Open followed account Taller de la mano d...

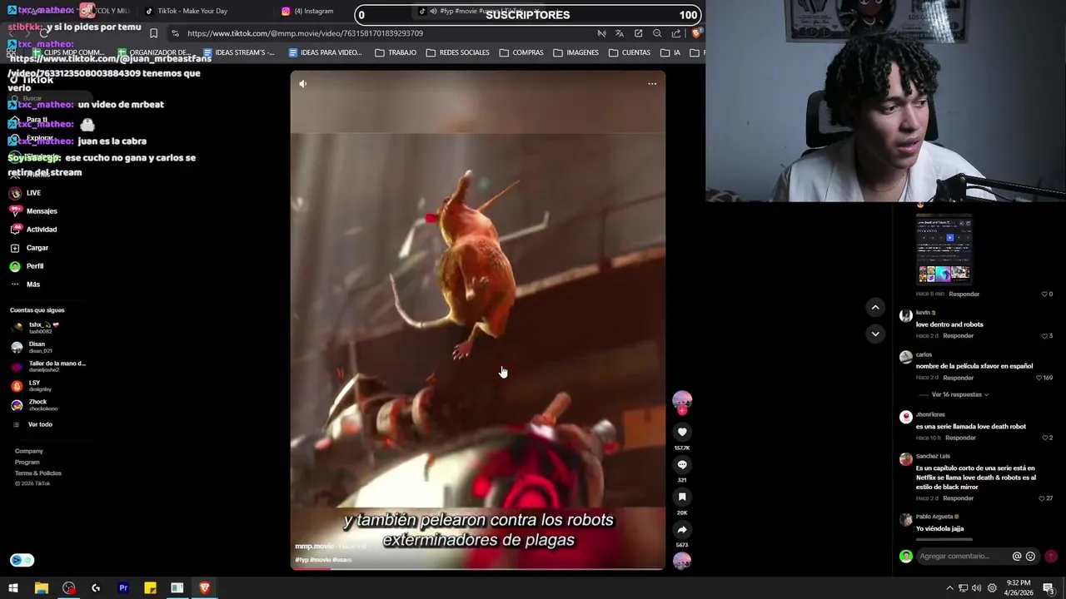click(57, 366)
